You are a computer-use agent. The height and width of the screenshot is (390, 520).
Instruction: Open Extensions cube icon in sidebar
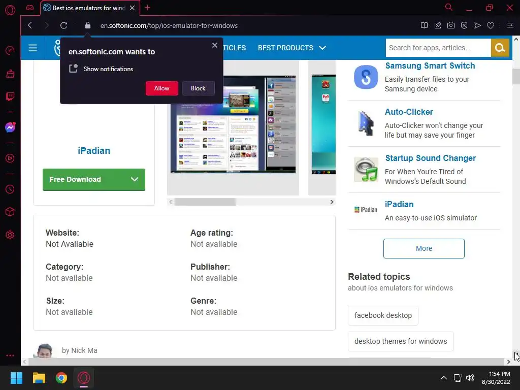tap(10, 212)
